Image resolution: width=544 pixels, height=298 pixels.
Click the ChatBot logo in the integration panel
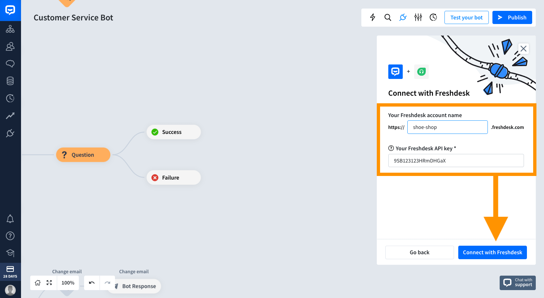click(396, 71)
